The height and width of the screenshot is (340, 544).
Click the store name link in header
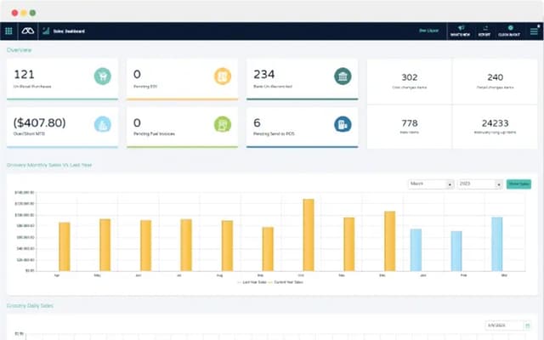point(428,31)
